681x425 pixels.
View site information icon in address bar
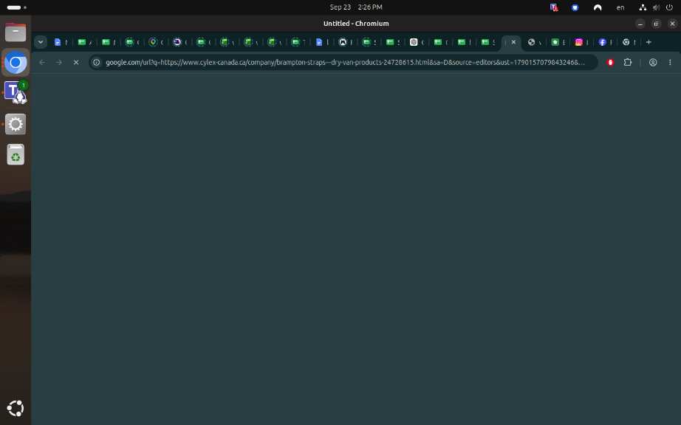pyautogui.click(x=97, y=63)
